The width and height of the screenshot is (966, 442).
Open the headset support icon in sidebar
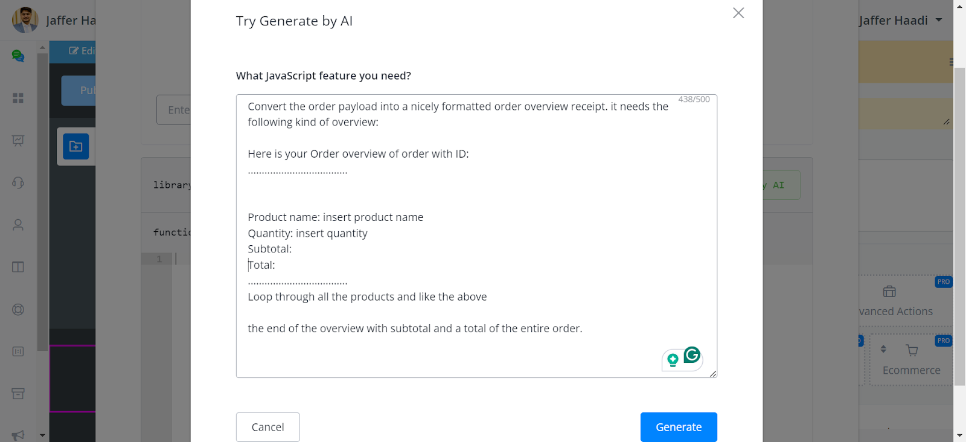pyautogui.click(x=18, y=182)
